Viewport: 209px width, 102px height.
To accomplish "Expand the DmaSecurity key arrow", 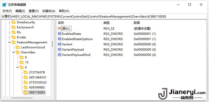I will 9,22.
